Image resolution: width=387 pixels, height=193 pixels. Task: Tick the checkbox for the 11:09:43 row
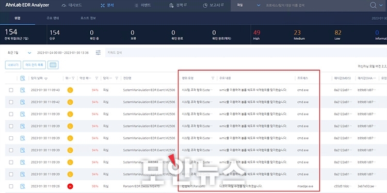(x=11, y=90)
